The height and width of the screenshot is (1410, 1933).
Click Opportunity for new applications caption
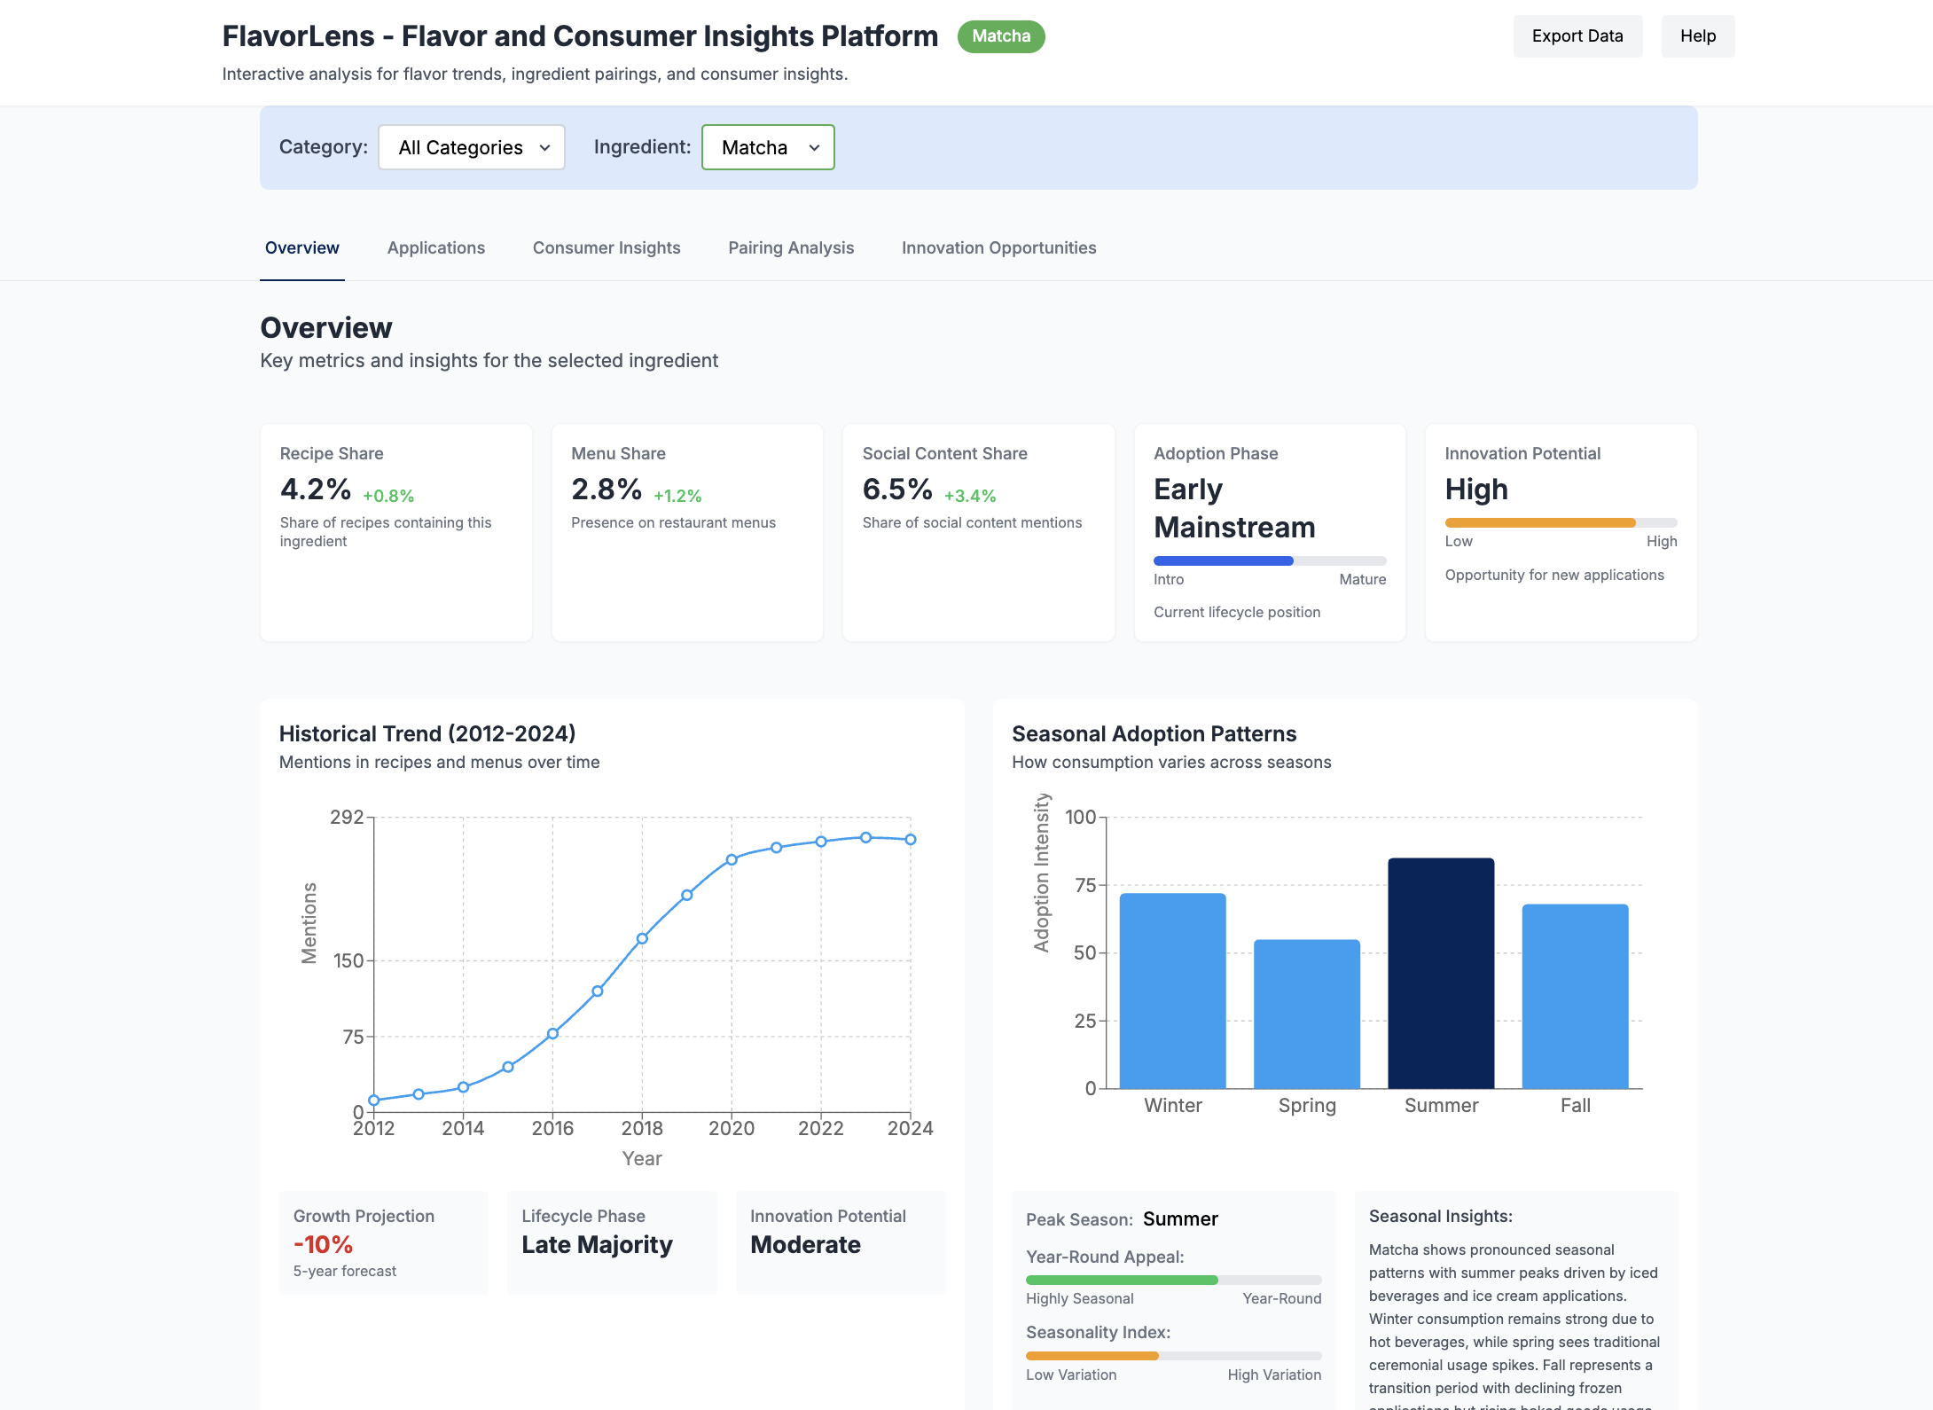coord(1554,575)
